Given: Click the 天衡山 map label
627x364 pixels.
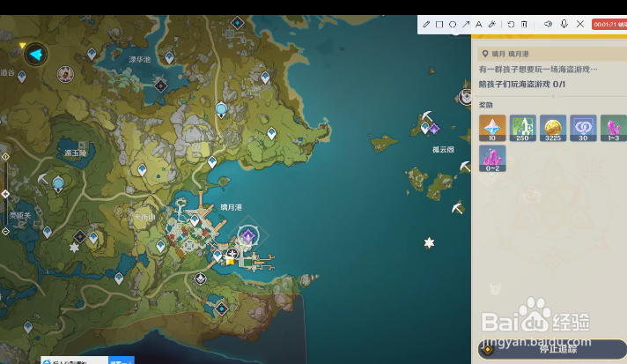Looking at the screenshot, I should coord(144,217).
